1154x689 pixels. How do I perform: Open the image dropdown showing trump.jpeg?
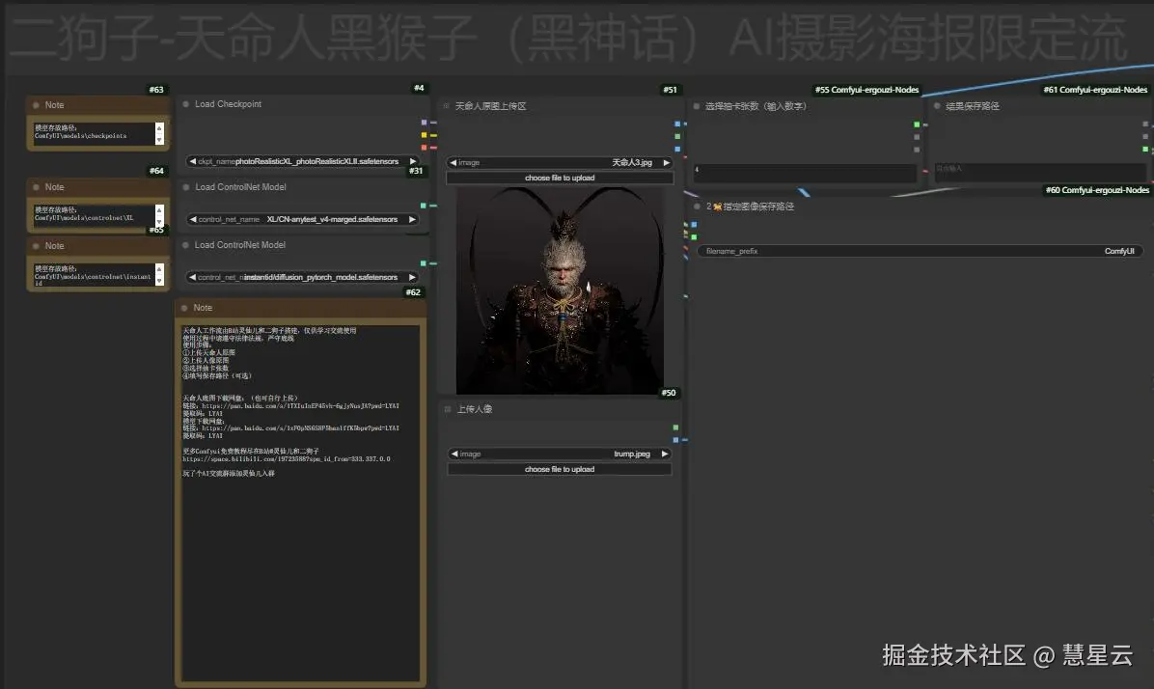tap(560, 454)
